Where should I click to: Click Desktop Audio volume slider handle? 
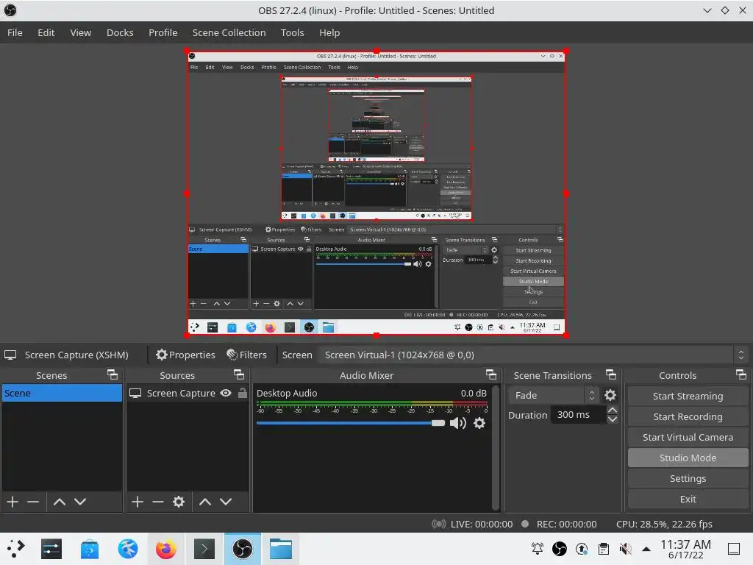point(438,423)
